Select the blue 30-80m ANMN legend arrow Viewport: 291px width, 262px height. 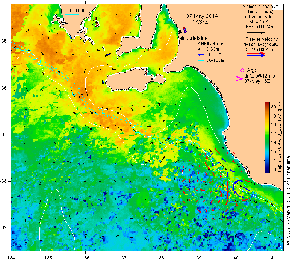coord(201,55)
